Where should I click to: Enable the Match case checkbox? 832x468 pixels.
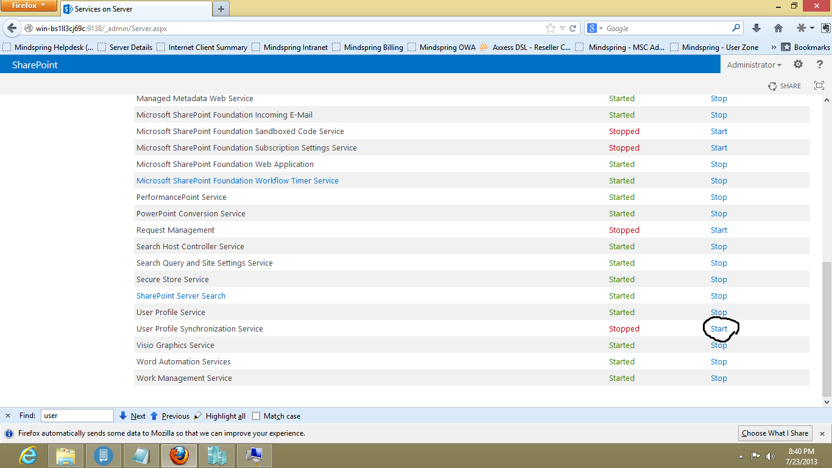(x=256, y=416)
